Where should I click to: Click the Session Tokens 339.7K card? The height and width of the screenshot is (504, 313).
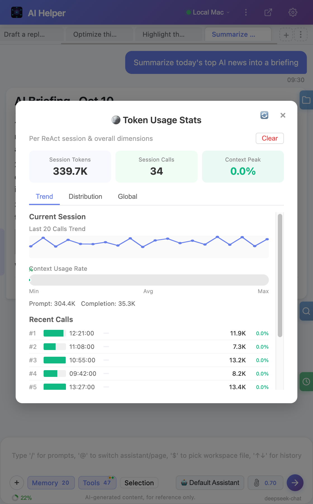click(70, 167)
